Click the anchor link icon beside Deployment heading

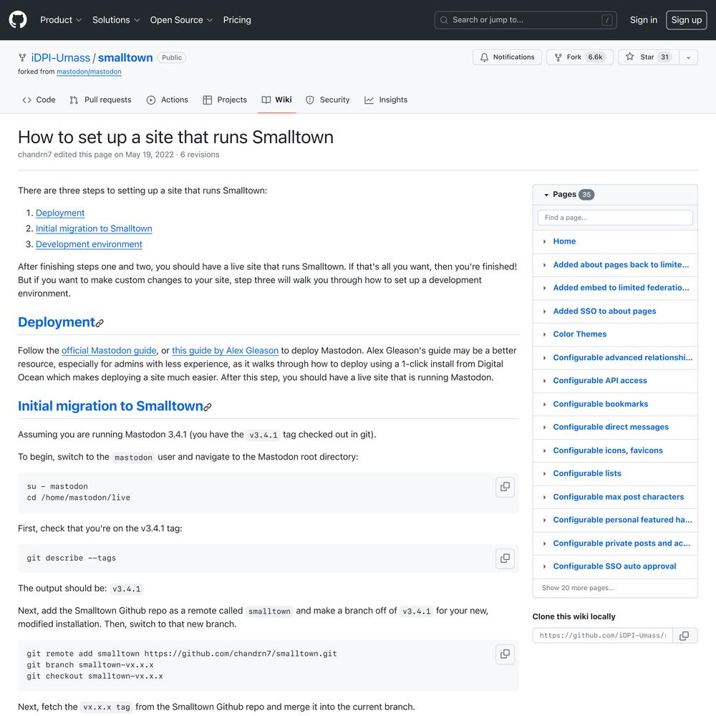(x=100, y=324)
